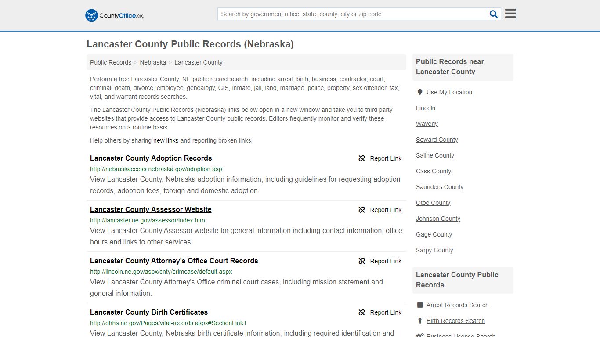Click broken link icon for Adoption Records
This screenshot has height=337, width=600.
click(362, 158)
